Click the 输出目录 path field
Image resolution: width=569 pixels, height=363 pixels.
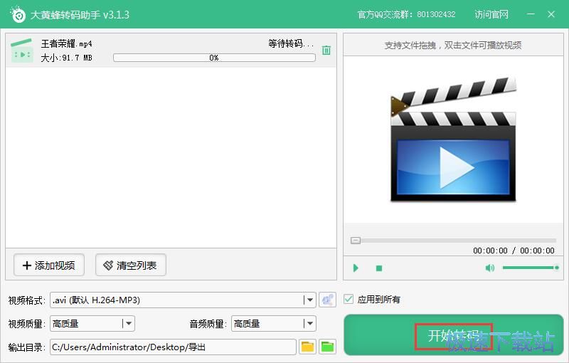point(173,347)
